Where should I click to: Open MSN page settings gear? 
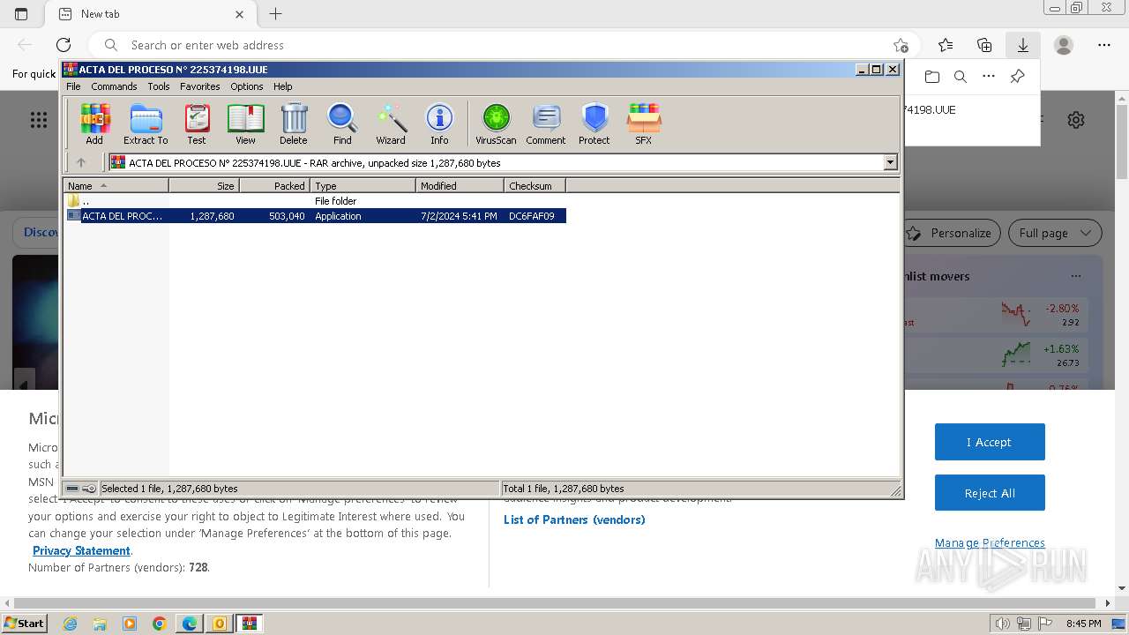[1076, 120]
